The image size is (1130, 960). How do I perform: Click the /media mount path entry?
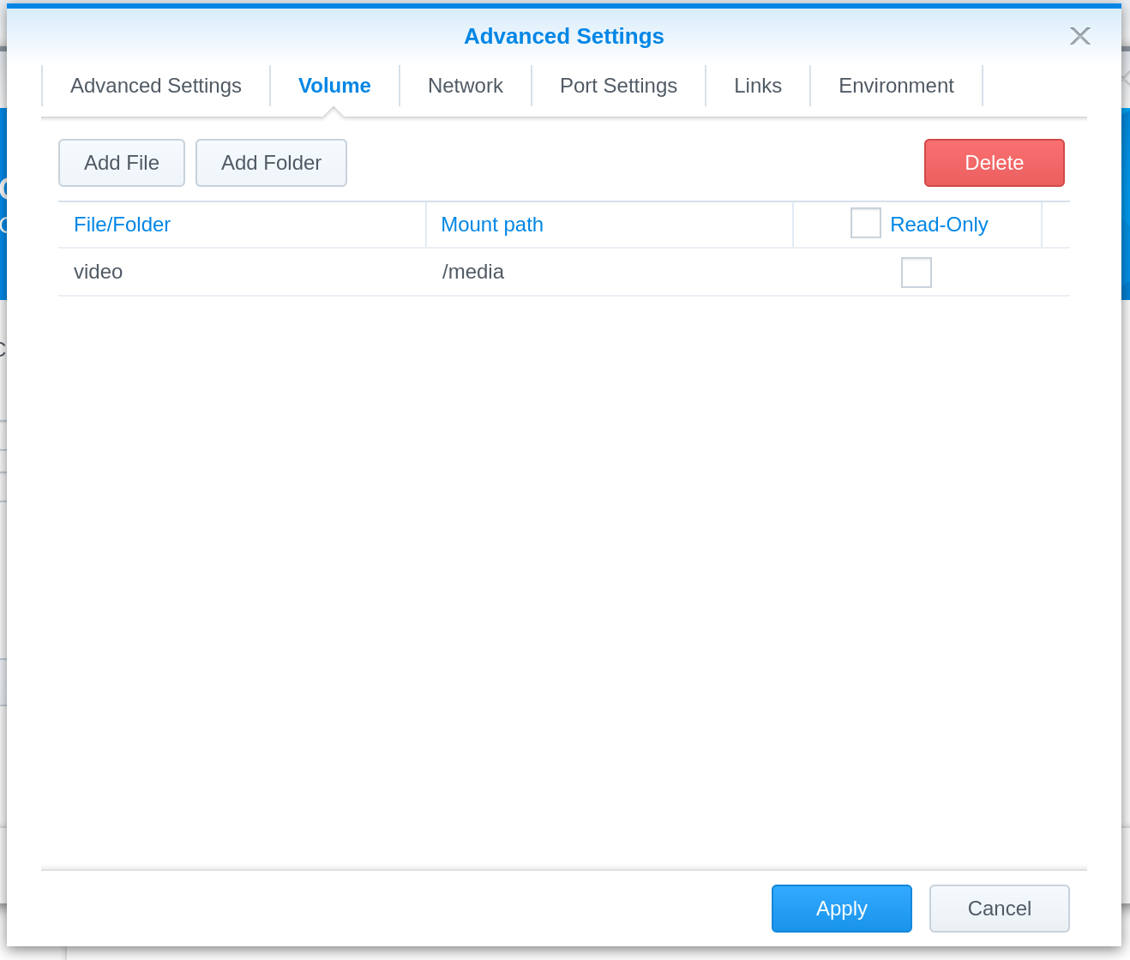472,272
